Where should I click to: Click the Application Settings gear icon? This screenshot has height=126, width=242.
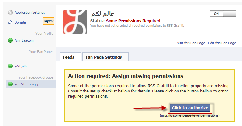click(x=10, y=12)
